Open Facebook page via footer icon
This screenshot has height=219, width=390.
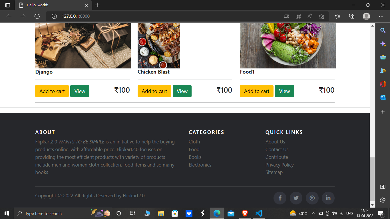click(x=280, y=198)
